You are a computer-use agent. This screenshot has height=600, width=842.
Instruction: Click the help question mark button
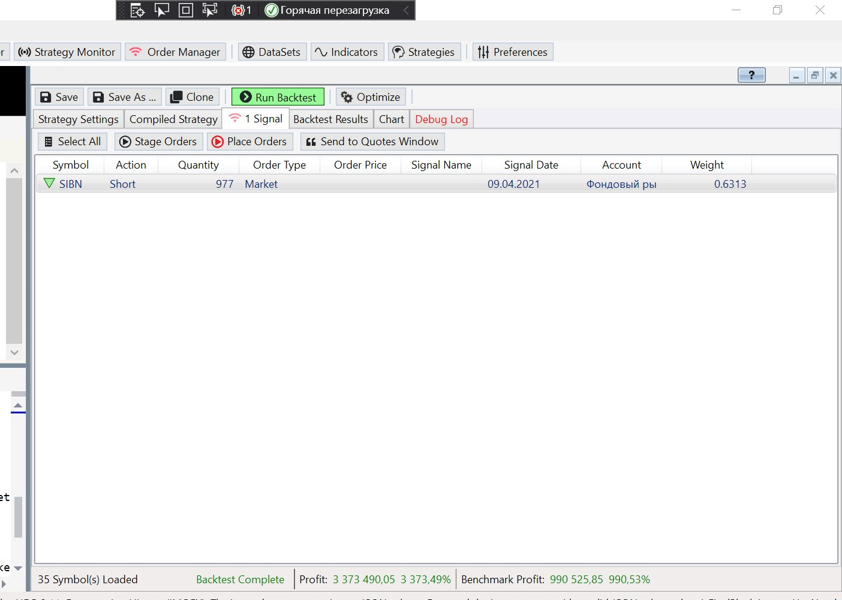(x=751, y=75)
